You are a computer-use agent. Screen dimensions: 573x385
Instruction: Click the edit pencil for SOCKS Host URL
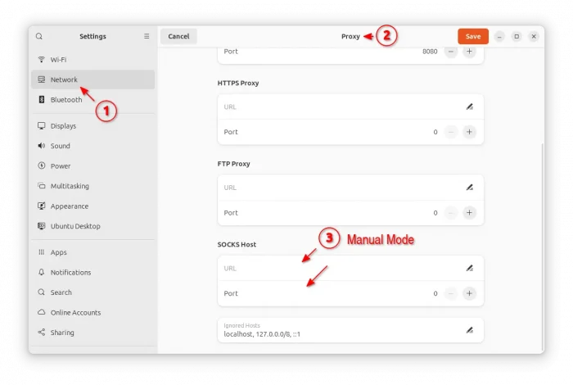(x=469, y=268)
